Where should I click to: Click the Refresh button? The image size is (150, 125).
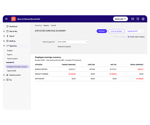pos(102,31)
